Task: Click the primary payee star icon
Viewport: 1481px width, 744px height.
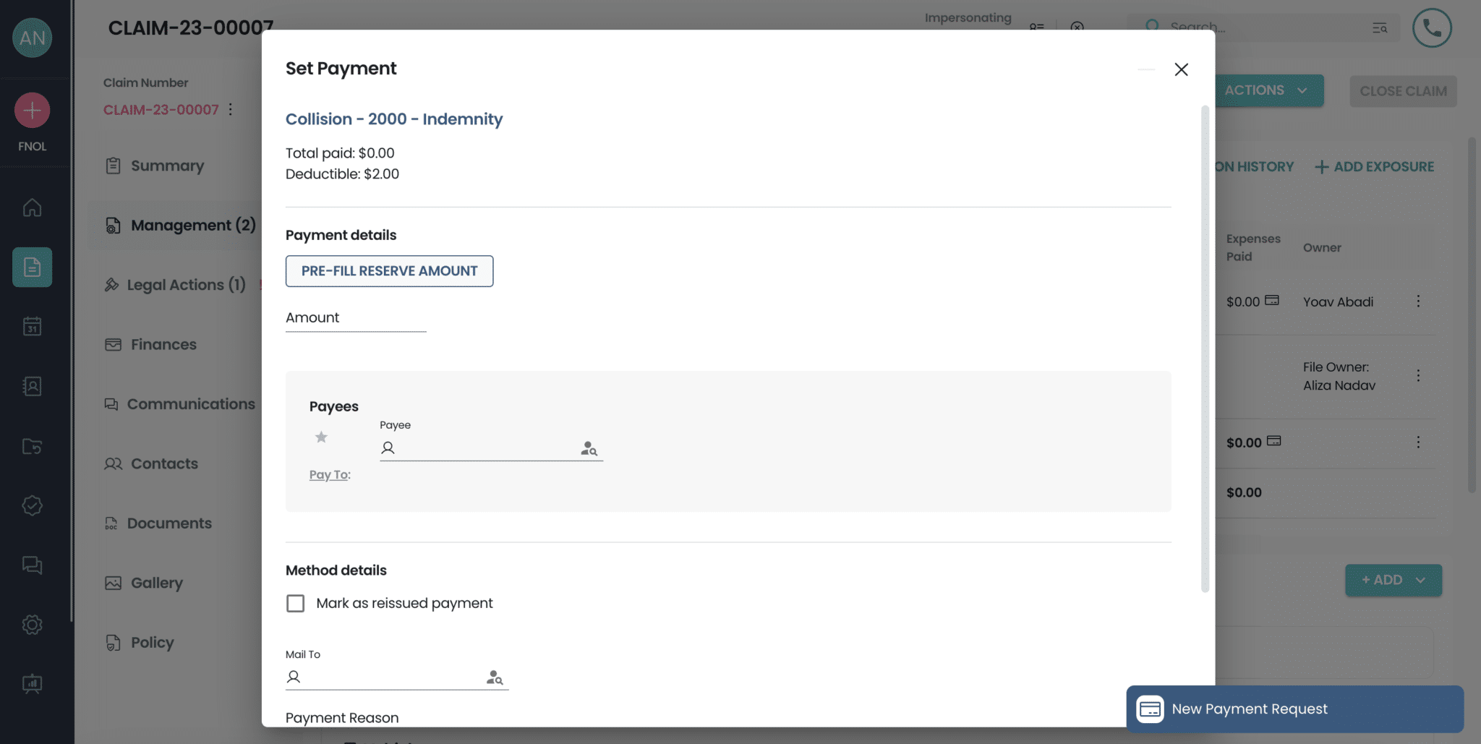Action: coord(321,437)
